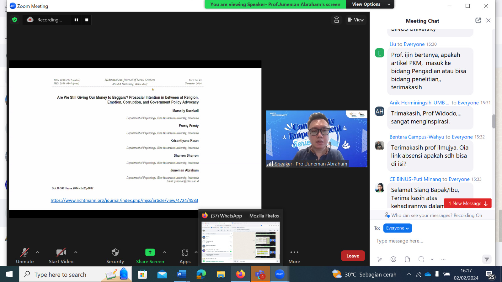Pause the meeting recording
502x282 pixels.
click(76, 20)
